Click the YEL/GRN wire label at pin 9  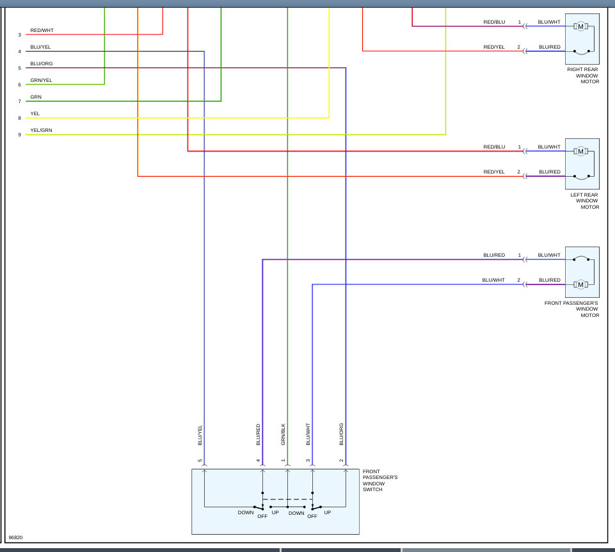[41, 130]
